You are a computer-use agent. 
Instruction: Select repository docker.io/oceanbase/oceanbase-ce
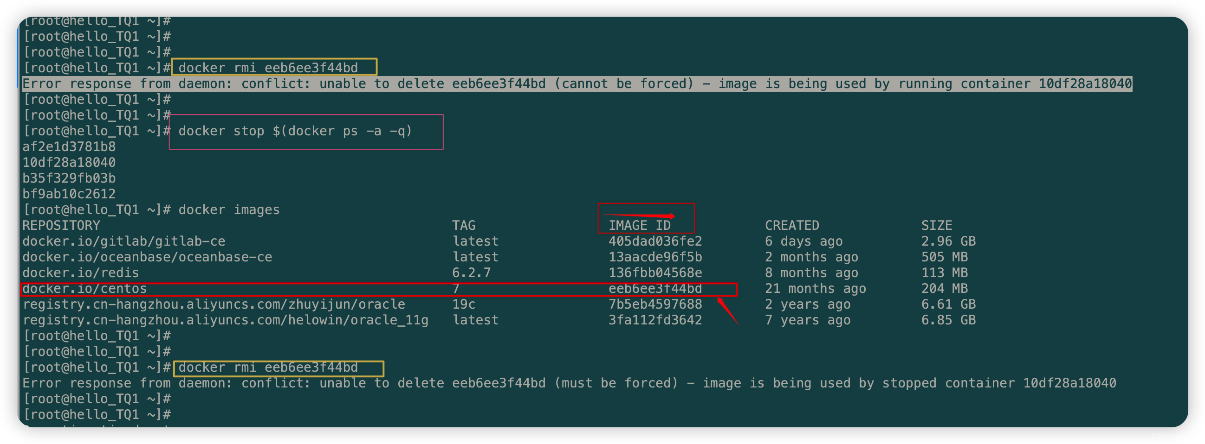coord(147,258)
